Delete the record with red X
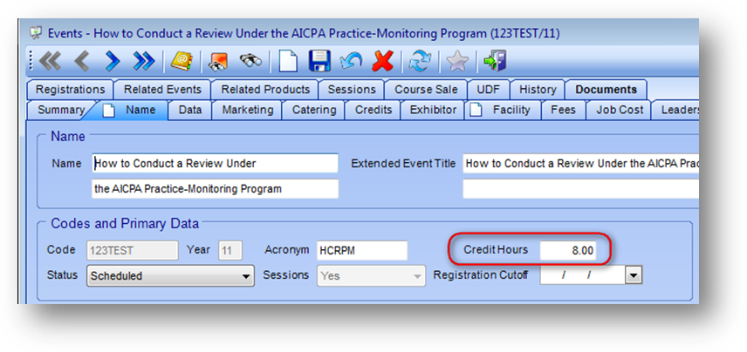 pyautogui.click(x=382, y=62)
